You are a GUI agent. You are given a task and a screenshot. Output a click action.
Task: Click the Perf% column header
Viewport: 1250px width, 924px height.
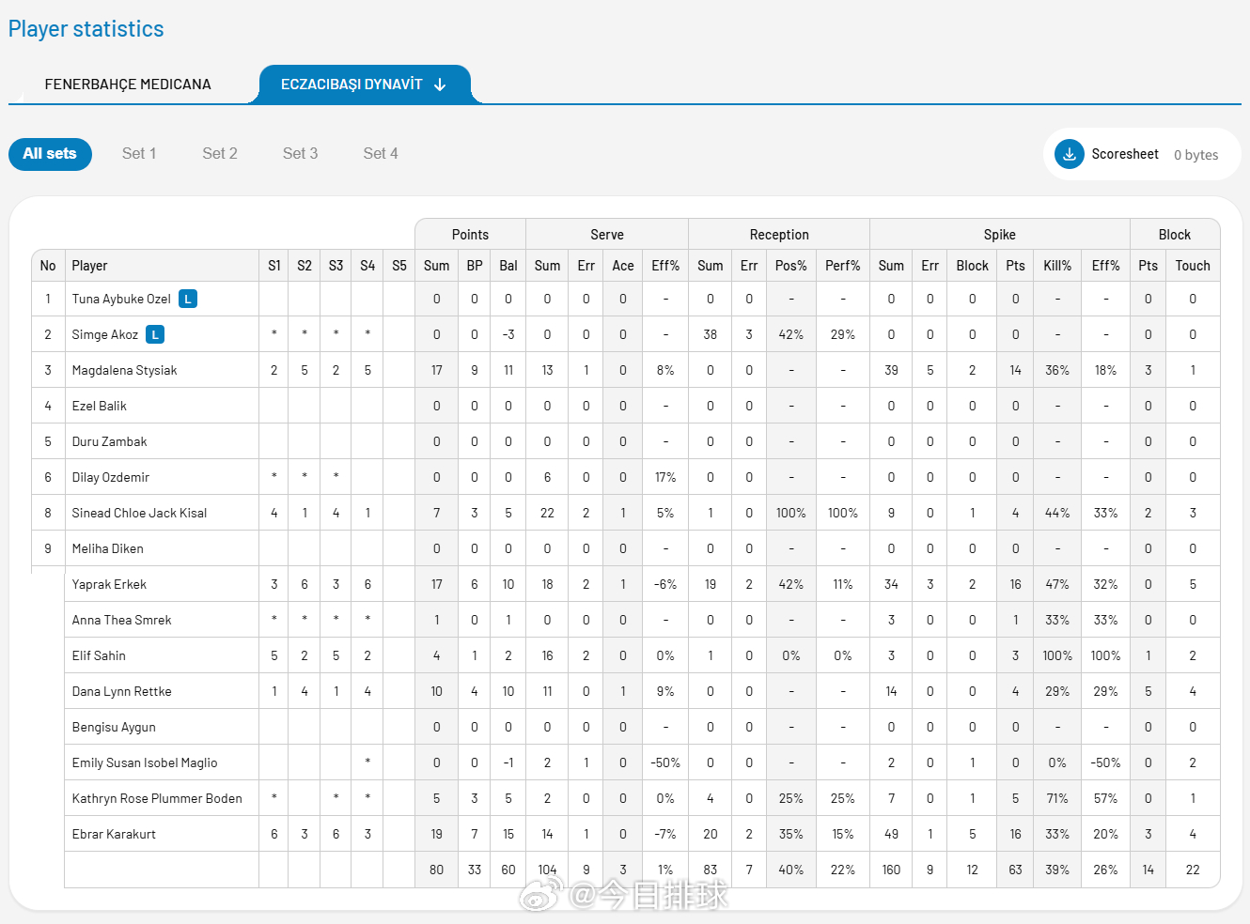pos(843,266)
